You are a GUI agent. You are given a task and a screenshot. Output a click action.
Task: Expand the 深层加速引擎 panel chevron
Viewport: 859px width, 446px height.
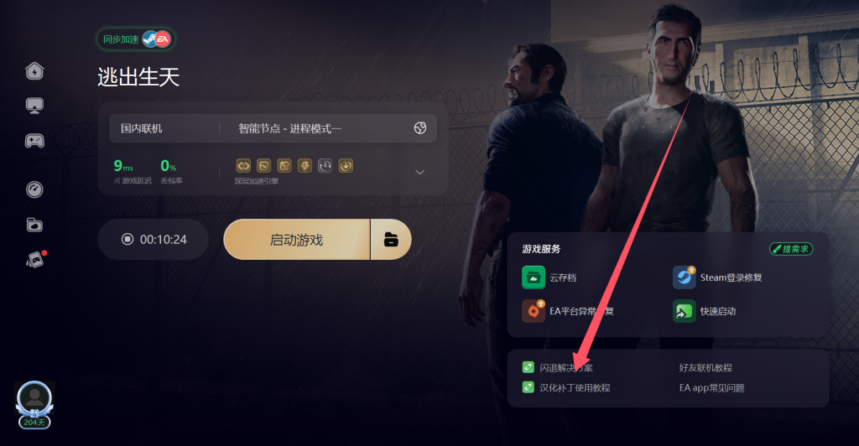[420, 172]
